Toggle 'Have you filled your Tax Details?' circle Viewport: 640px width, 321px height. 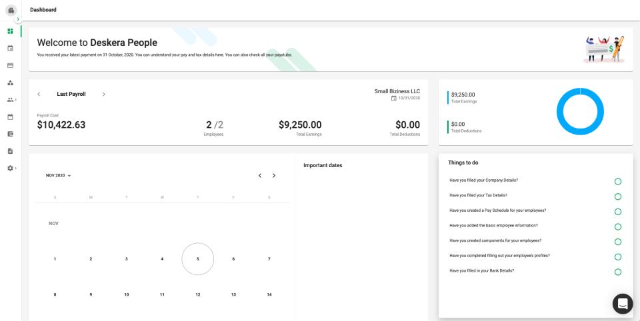tap(617, 196)
